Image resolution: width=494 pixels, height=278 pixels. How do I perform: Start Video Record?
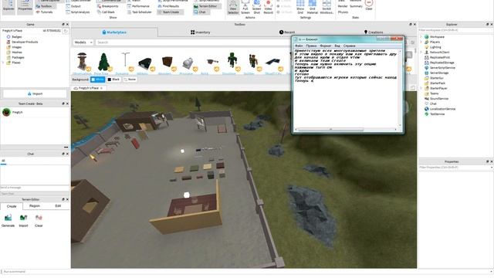[268, 7]
